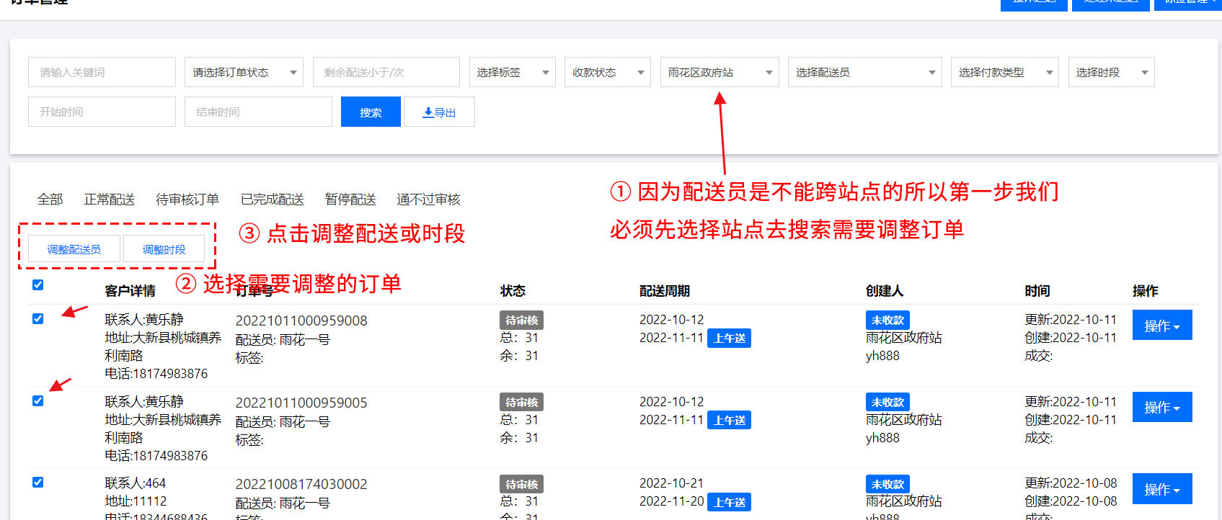Click the 请输入关键词 search field
Viewport: 1222px width, 520px height.
point(102,73)
